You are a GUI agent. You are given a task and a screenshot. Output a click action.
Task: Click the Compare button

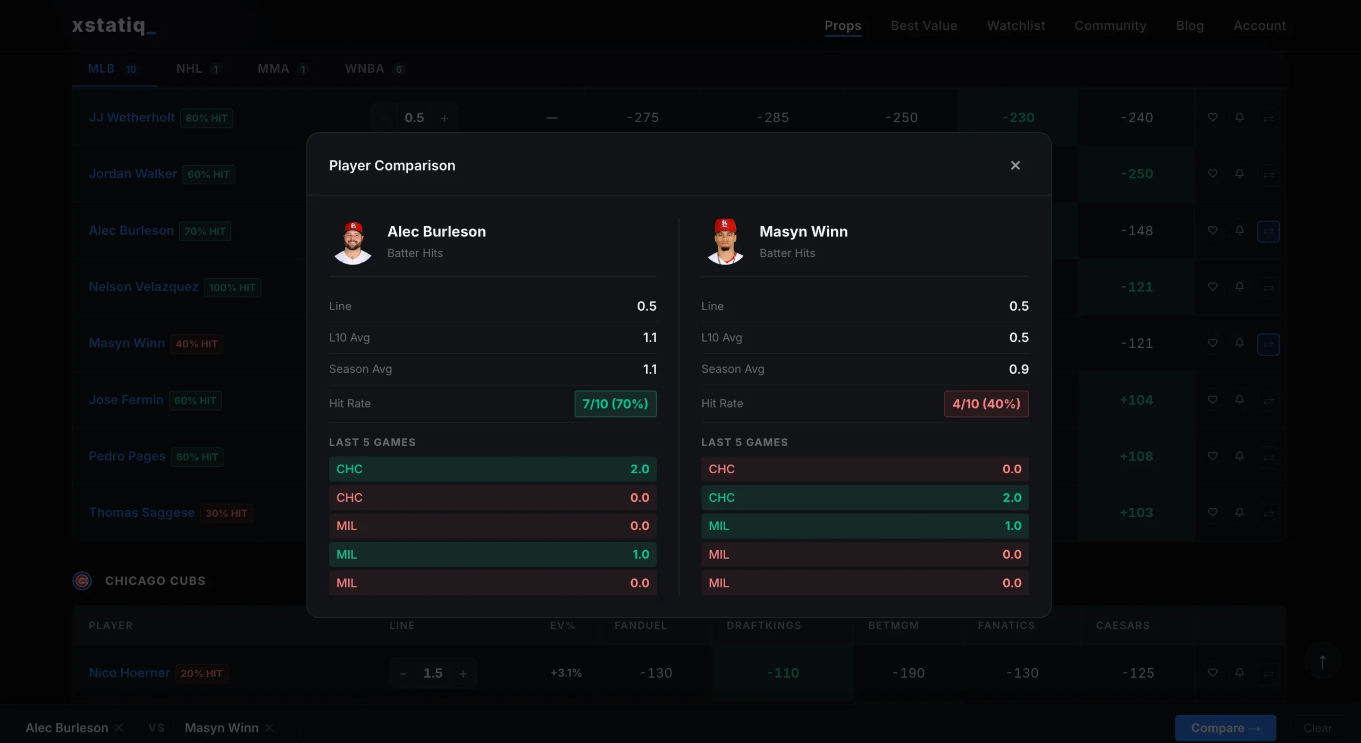coord(1225,728)
